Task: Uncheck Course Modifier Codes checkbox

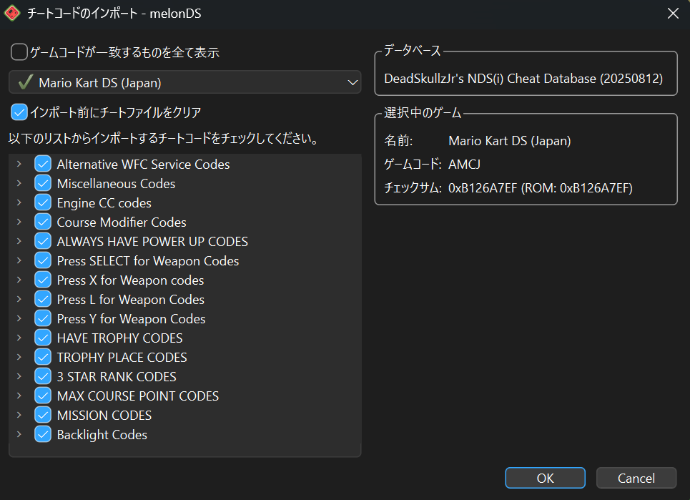Action: [43, 222]
